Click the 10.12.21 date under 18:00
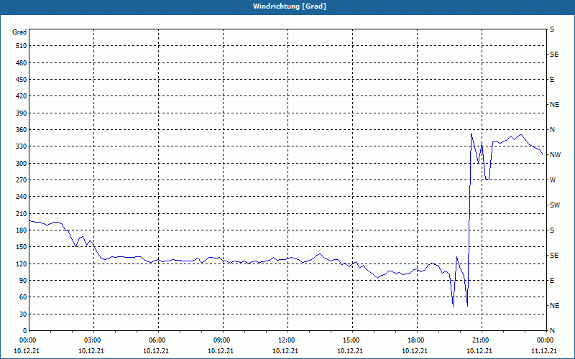575x359 pixels. (x=415, y=350)
